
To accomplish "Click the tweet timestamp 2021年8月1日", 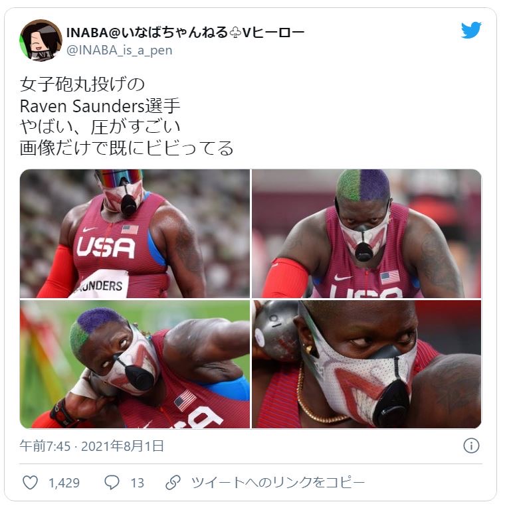I will click(122, 446).
